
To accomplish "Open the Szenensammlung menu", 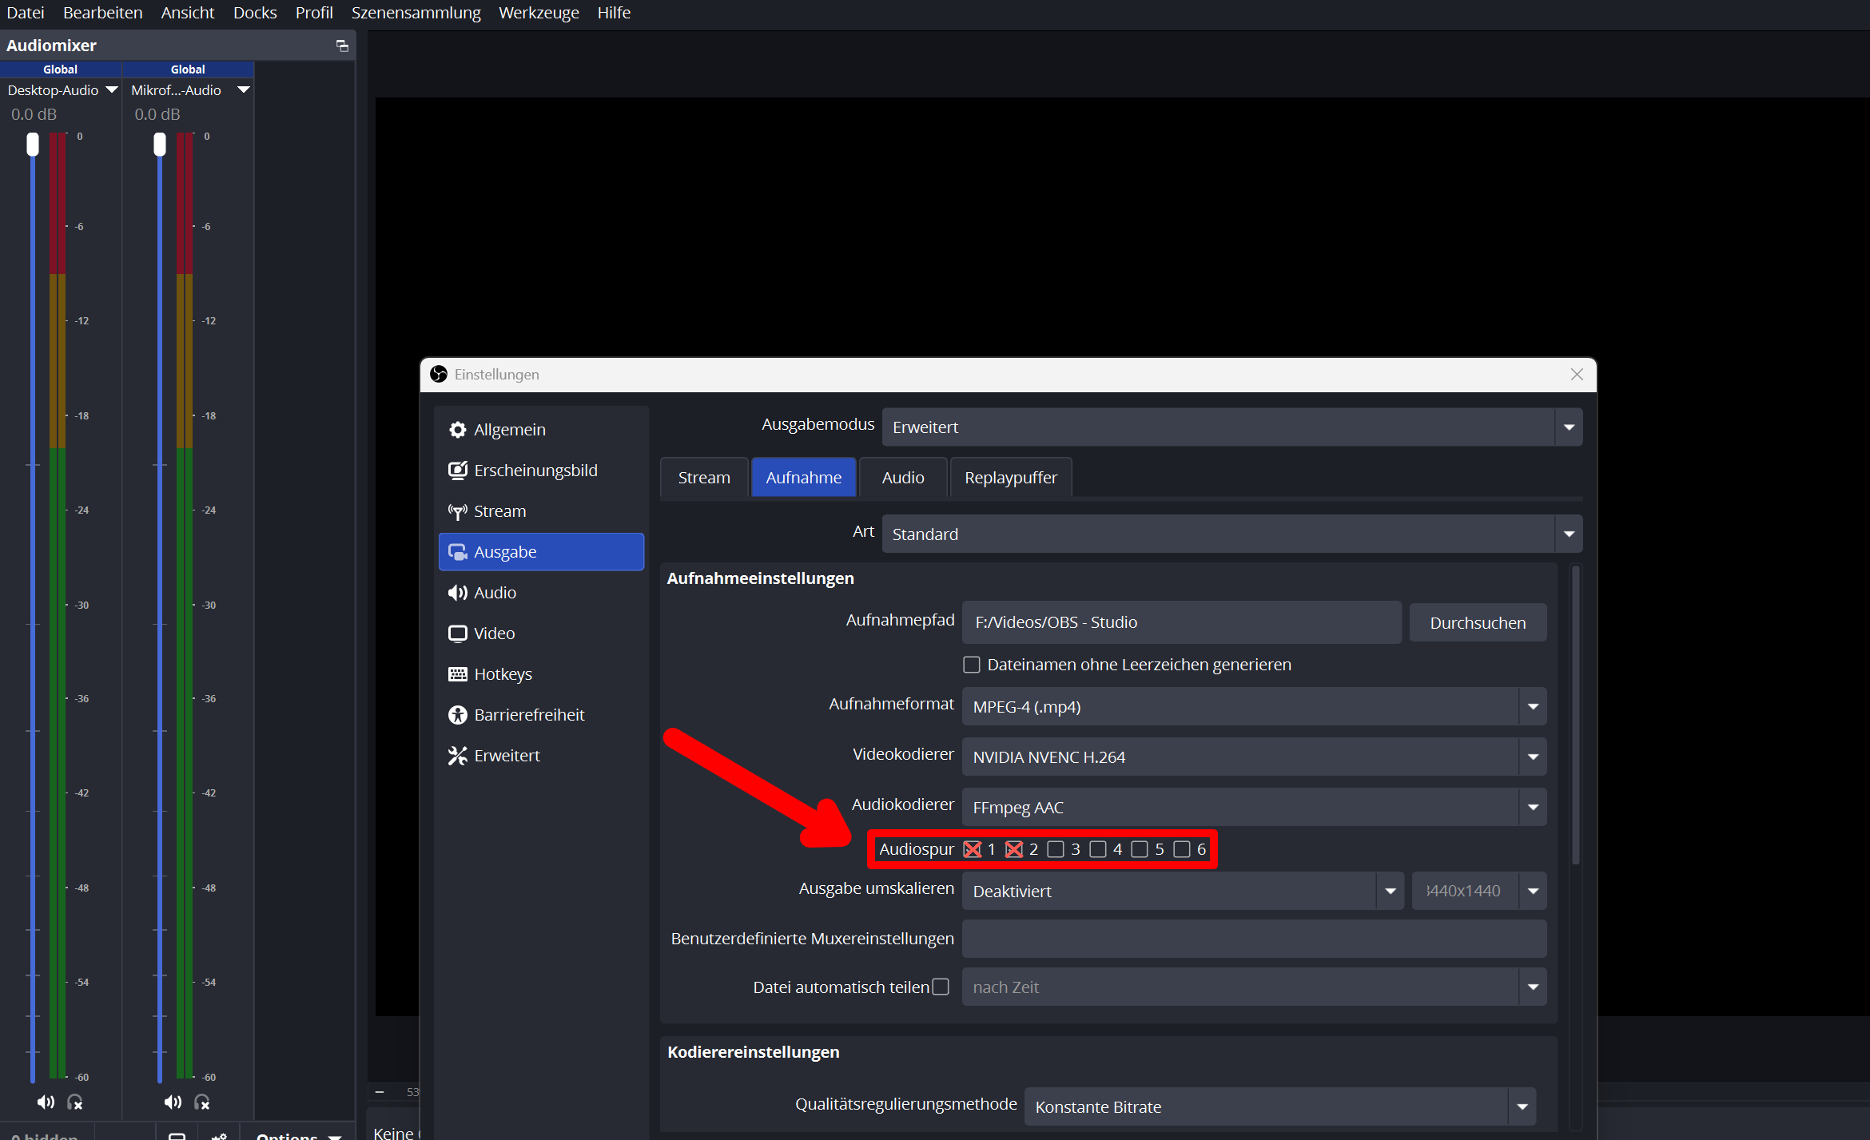I will (x=416, y=13).
